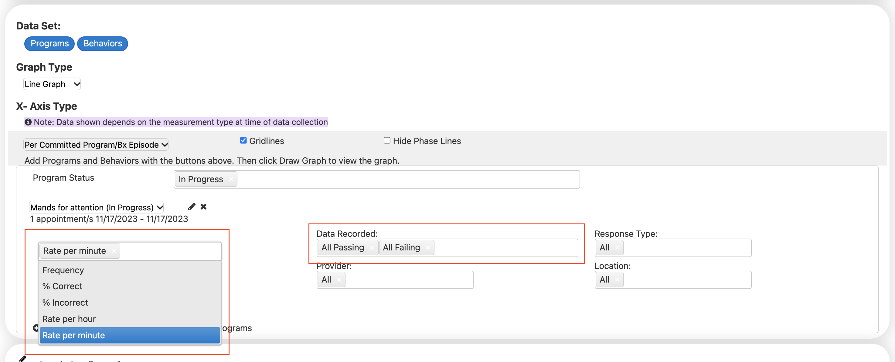Click the info icon next to Note
This screenshot has width=895, height=362.
pos(28,122)
